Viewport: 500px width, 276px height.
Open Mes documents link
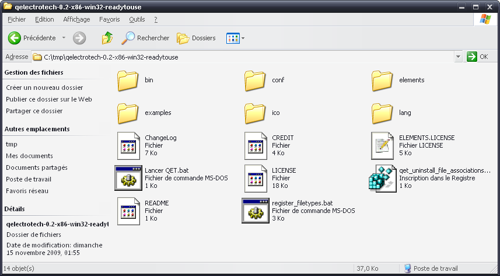tap(29, 156)
